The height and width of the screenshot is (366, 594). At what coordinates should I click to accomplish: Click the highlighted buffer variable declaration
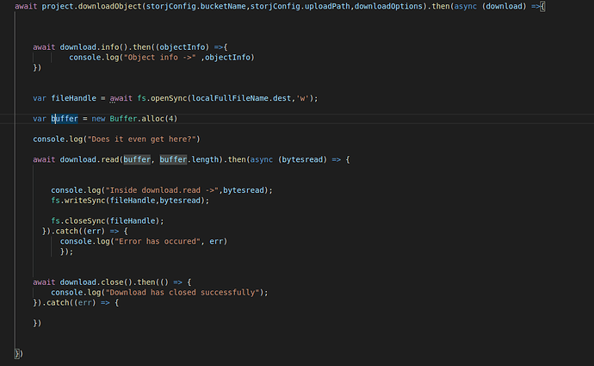click(x=65, y=118)
